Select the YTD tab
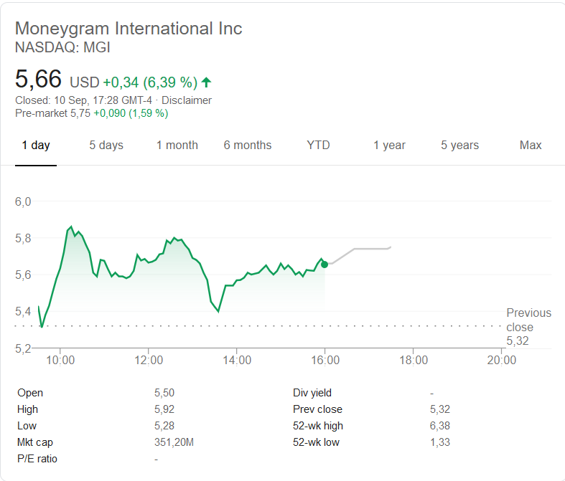Viewport: 565px width, 481px height. pyautogui.click(x=318, y=146)
